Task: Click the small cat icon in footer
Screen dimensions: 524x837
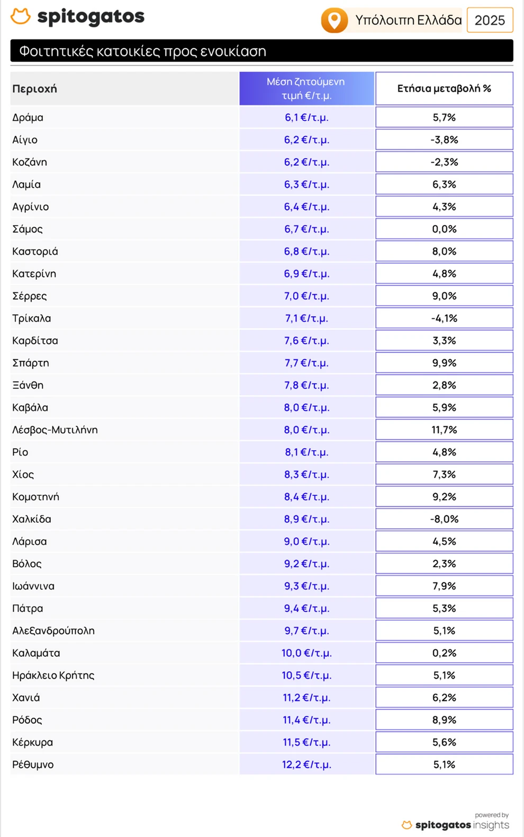Action: 406,825
